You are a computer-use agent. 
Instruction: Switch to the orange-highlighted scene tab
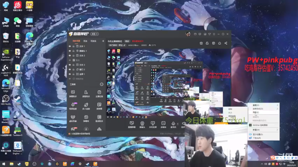point(76,41)
